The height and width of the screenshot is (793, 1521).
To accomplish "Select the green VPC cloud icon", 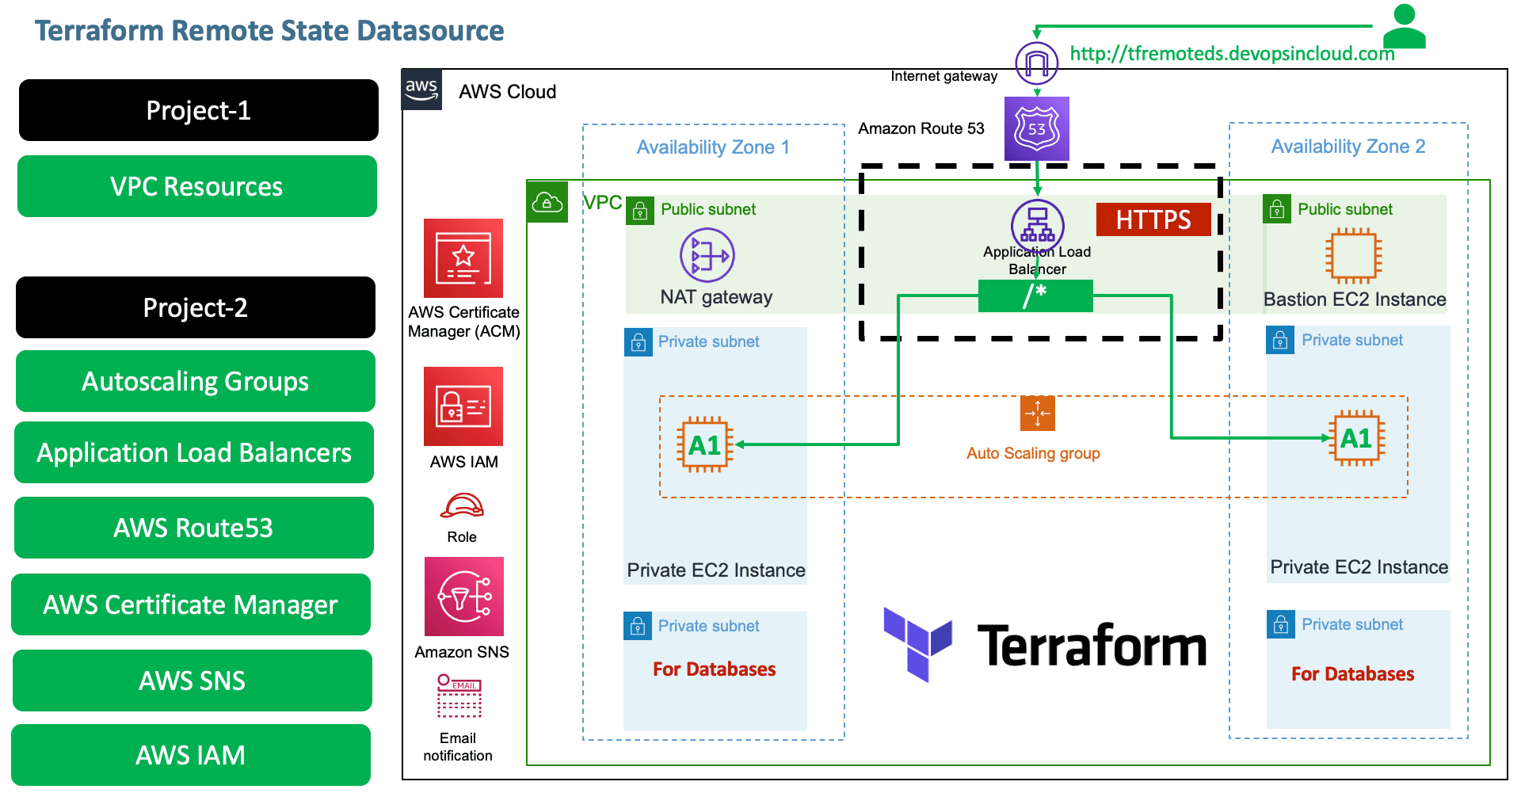I will pos(547,202).
